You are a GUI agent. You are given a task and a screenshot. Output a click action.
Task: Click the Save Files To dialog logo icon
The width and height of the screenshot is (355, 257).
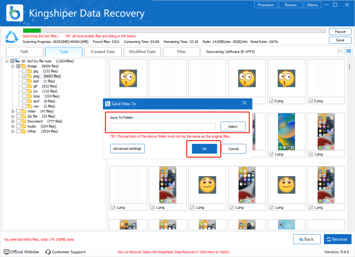pyautogui.click(x=108, y=104)
